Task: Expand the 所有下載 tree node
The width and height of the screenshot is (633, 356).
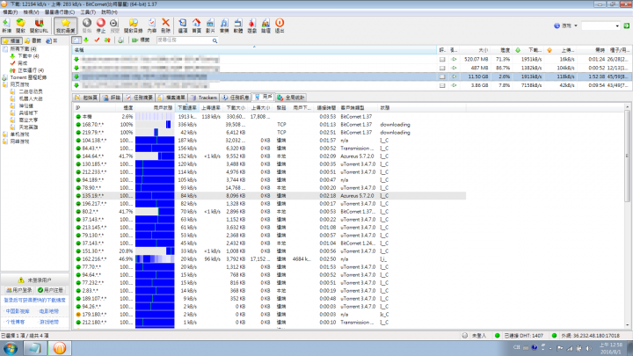Action: [x=4, y=49]
